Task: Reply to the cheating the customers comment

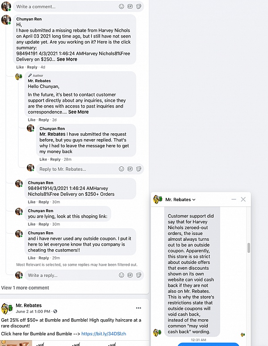Action: 44,258
